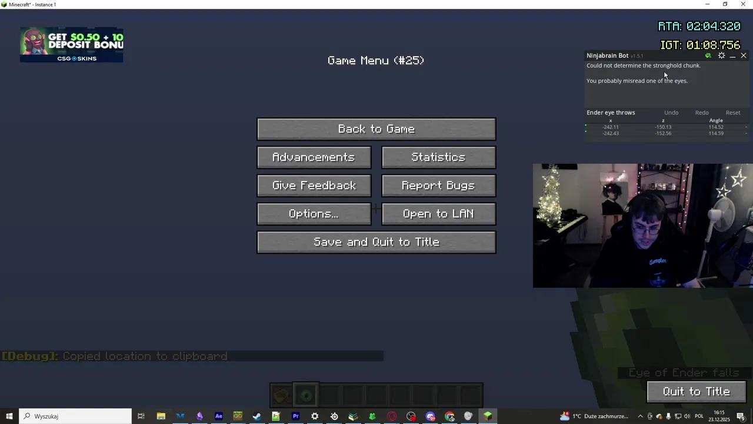Click Undo in Ninjabrain Bot
Screen dimensions: 753x424
pos(671,112)
